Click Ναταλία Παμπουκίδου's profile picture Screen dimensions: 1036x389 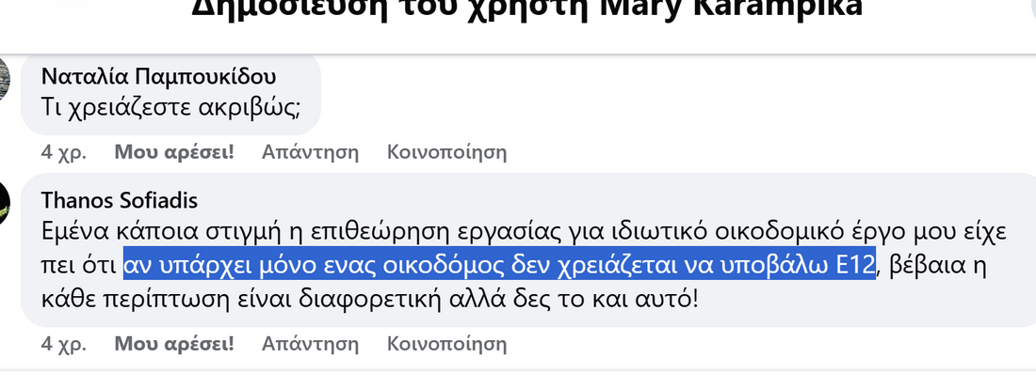[5, 79]
